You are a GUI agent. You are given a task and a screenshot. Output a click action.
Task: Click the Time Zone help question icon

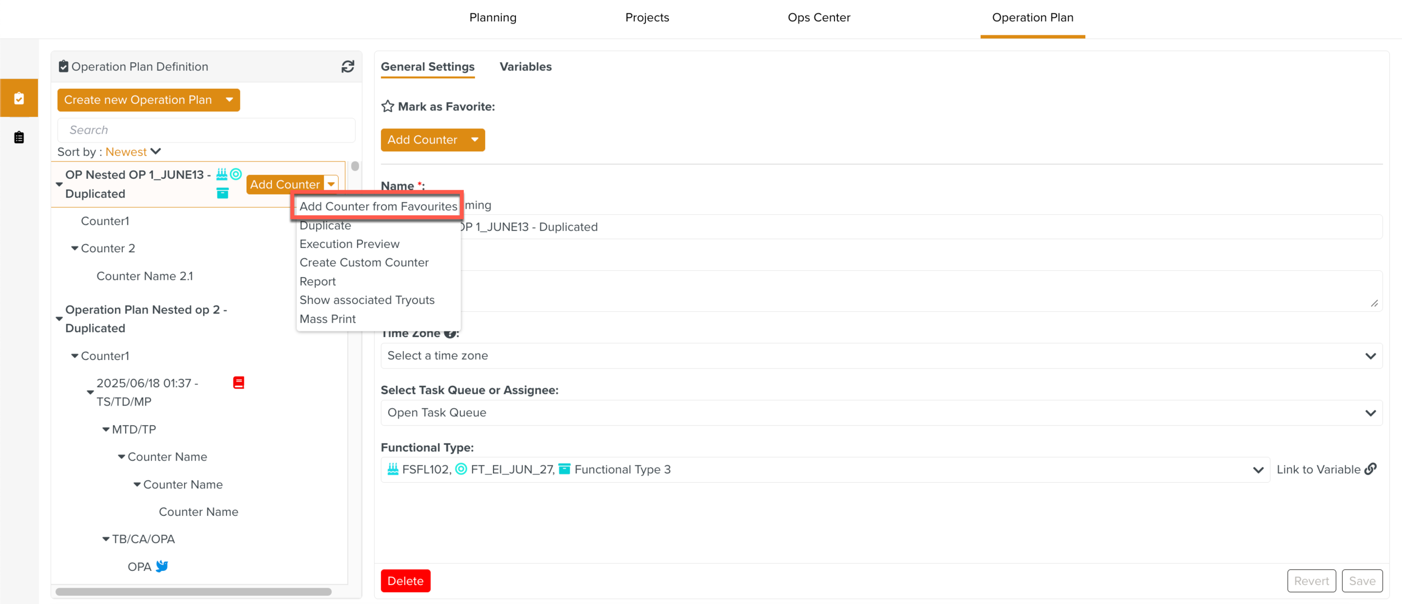[449, 333]
